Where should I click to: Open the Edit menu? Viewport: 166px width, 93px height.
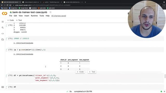(x=15, y=16)
